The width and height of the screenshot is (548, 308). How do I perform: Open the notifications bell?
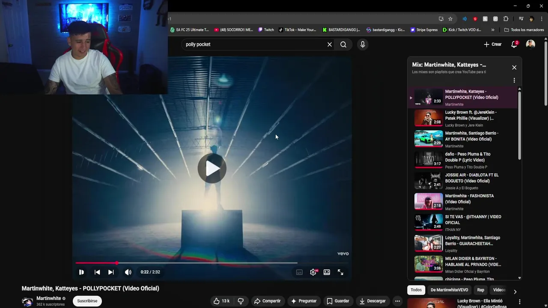[x=514, y=44]
